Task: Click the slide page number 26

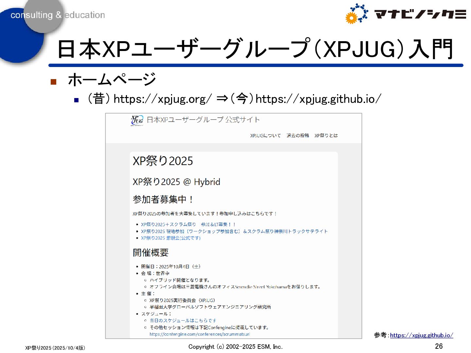Action: tap(439, 346)
